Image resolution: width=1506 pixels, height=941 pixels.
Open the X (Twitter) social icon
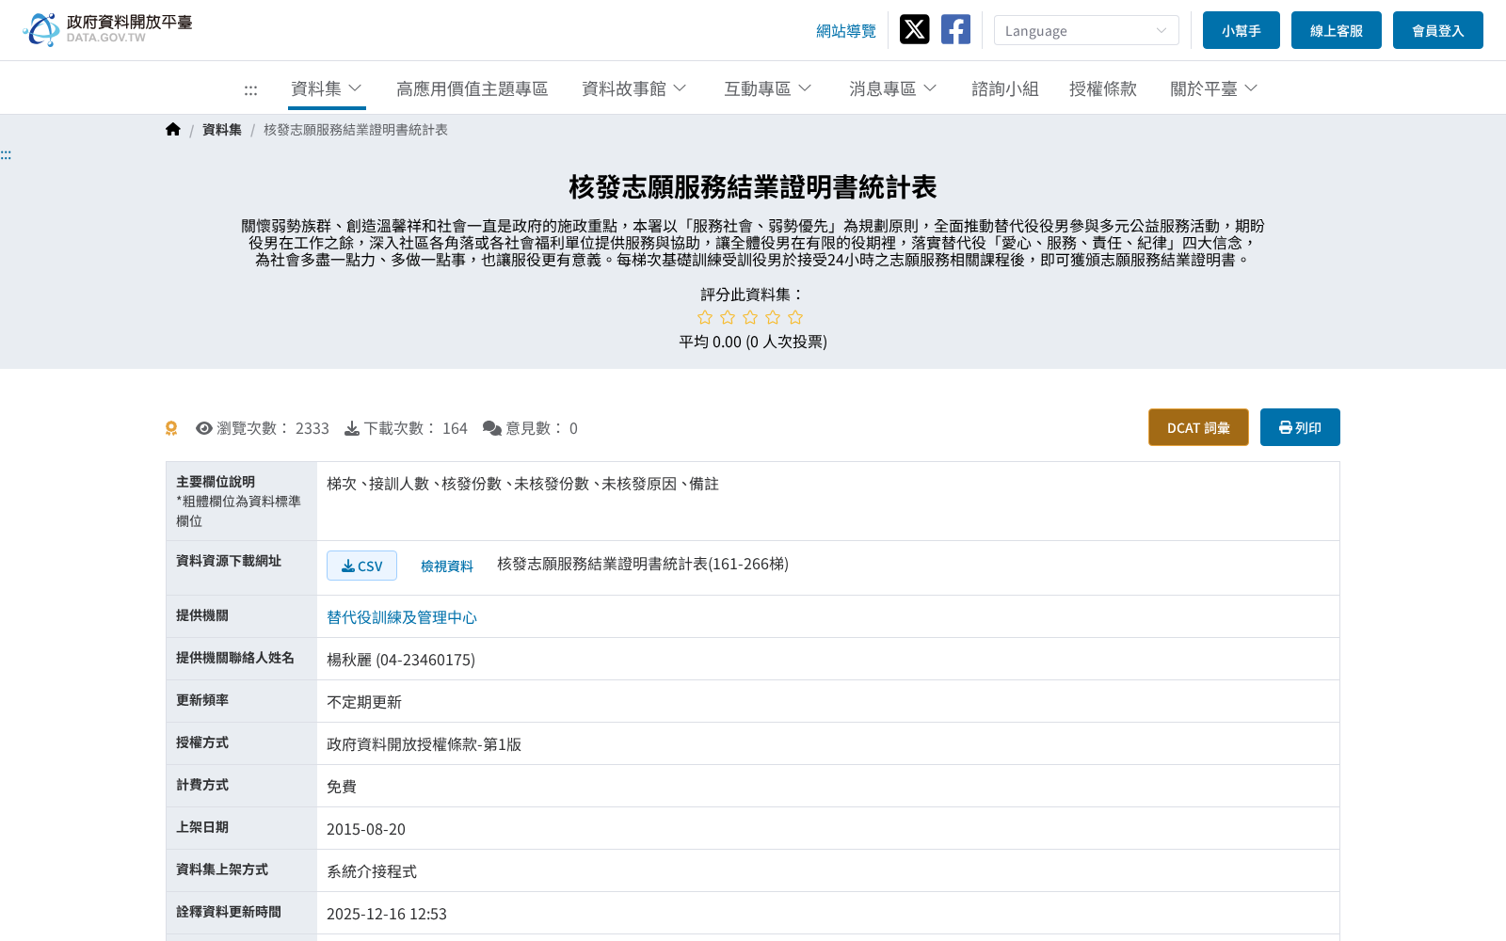tap(914, 29)
